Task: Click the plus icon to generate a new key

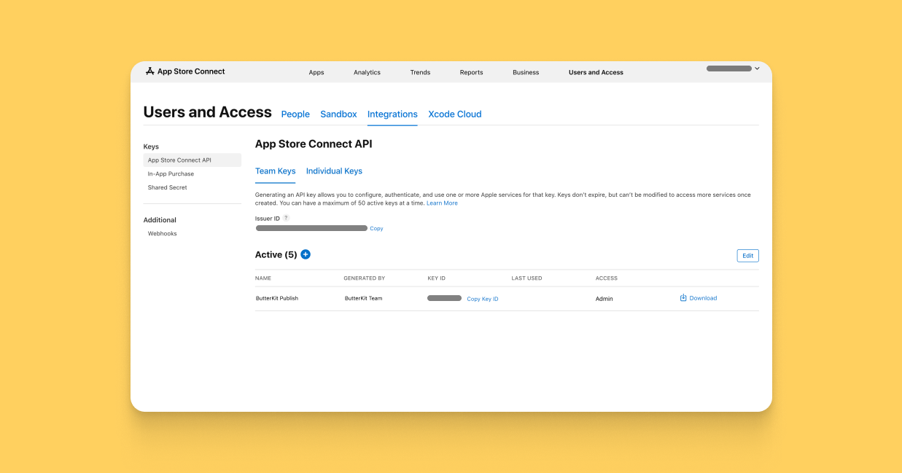Action: (306, 254)
